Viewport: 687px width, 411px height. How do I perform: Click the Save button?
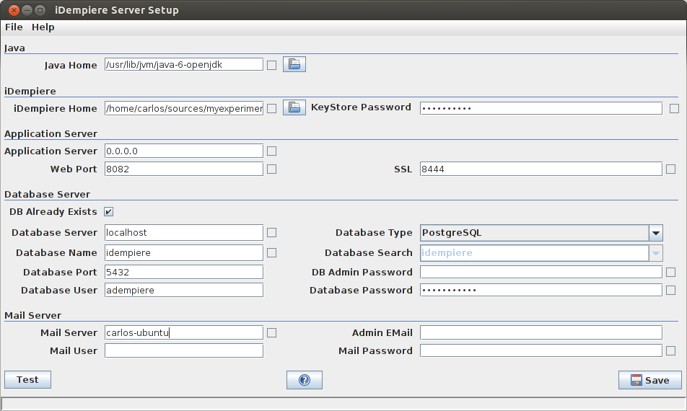pos(650,380)
